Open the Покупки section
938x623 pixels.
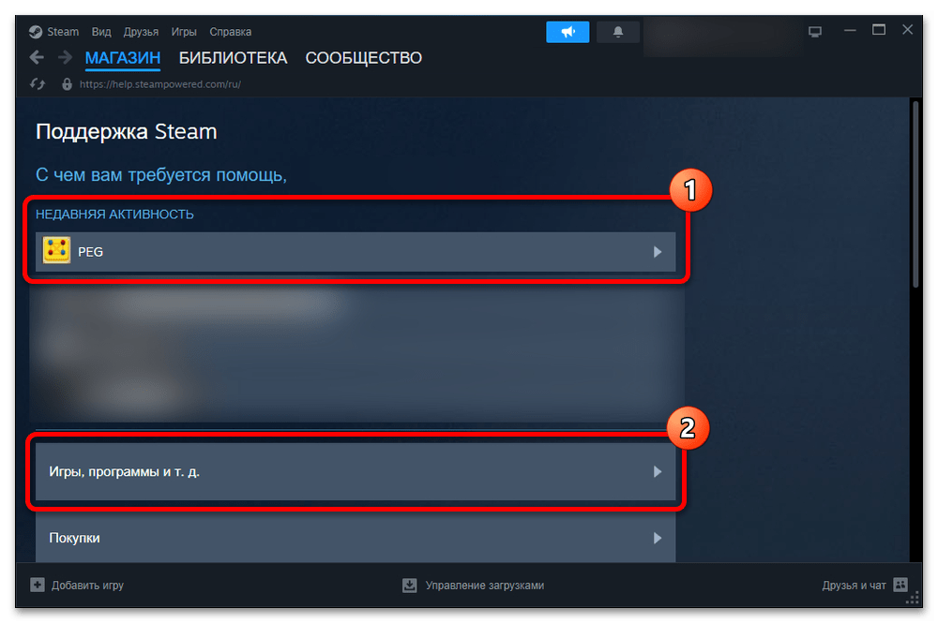click(356, 537)
